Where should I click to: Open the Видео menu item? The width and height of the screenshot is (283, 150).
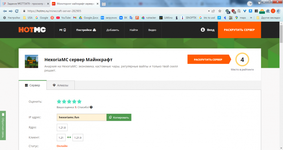[x=152, y=30]
